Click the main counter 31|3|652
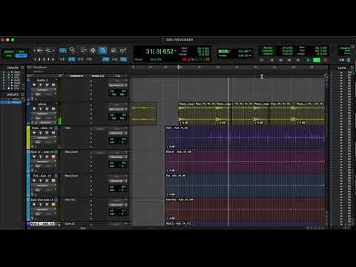The width and height of the screenshot is (356, 267). click(x=159, y=51)
